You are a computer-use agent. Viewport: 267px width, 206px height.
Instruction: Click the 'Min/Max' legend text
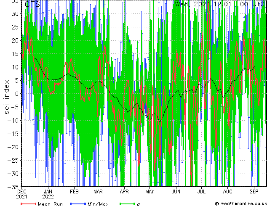(x=98, y=204)
